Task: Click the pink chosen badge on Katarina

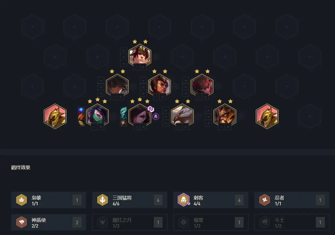Action: pyautogui.click(x=151, y=109)
